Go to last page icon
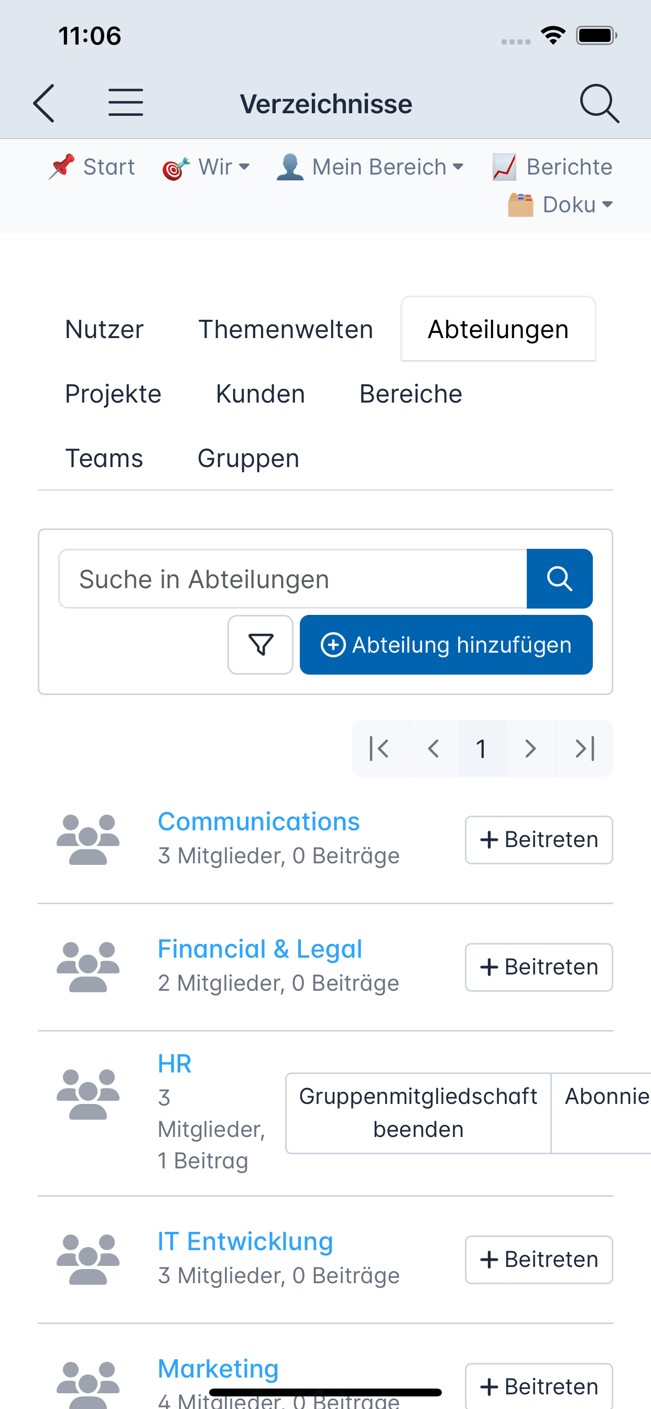651x1409 pixels. click(585, 748)
